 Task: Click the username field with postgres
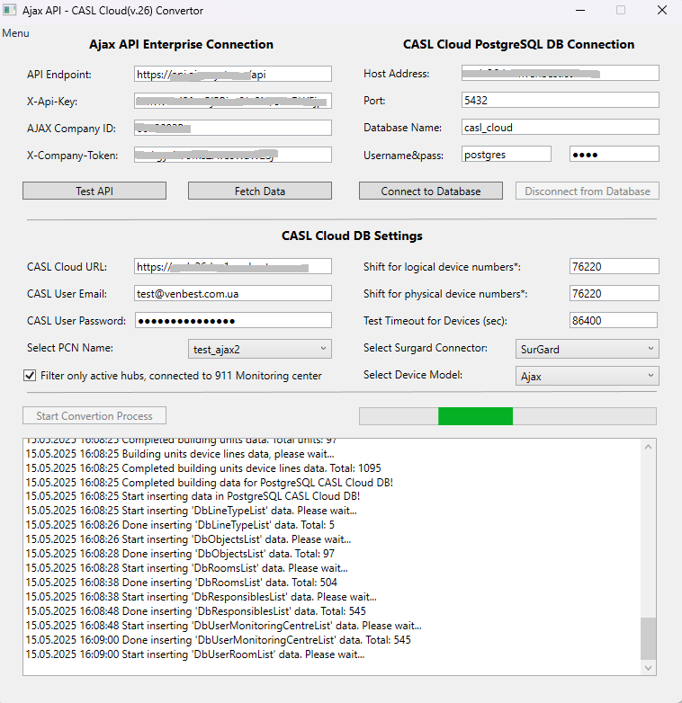507,154
